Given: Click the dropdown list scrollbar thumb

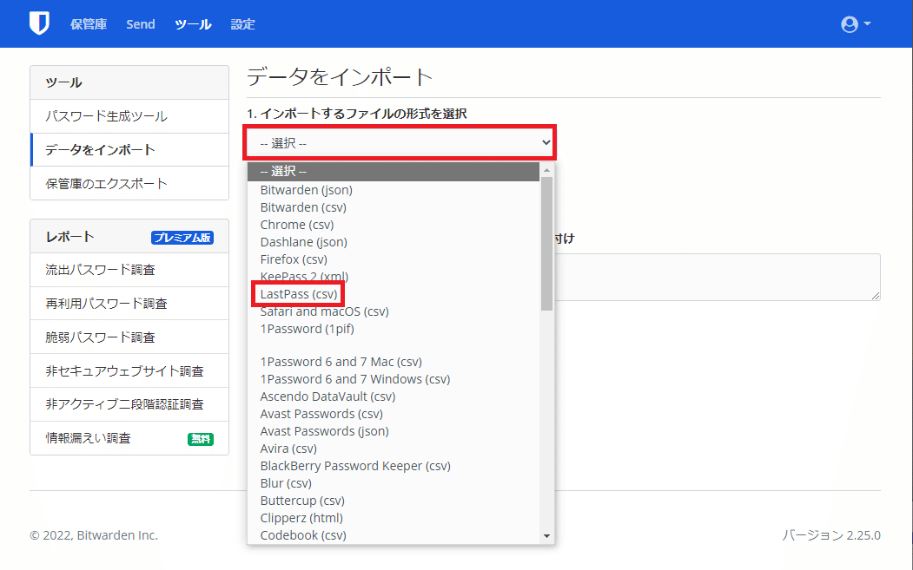Looking at the screenshot, I should (546, 244).
